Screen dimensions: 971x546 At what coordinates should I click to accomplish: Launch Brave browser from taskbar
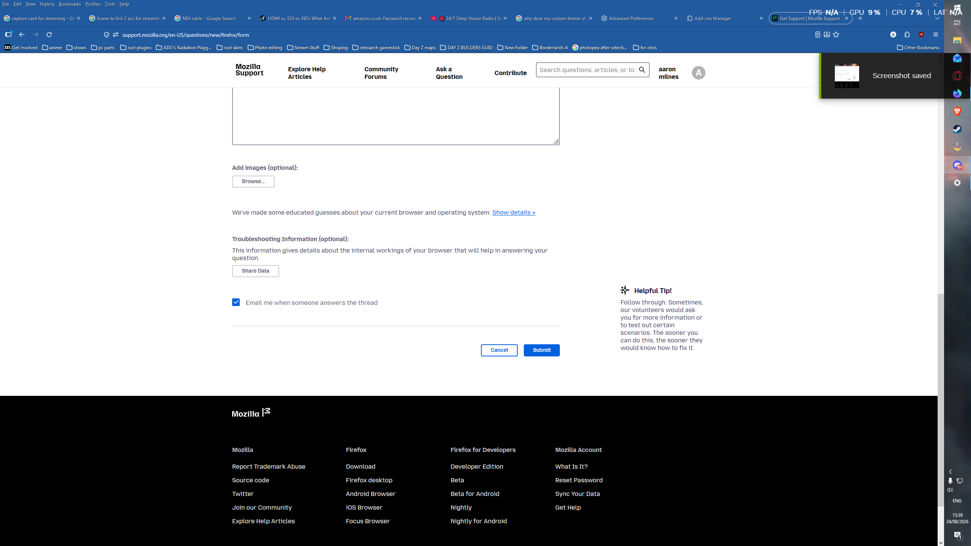[957, 111]
